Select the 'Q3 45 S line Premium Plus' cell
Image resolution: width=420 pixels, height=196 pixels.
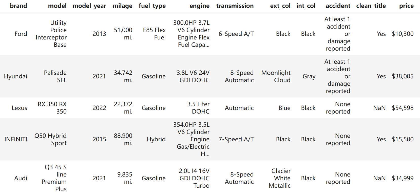(x=54, y=178)
